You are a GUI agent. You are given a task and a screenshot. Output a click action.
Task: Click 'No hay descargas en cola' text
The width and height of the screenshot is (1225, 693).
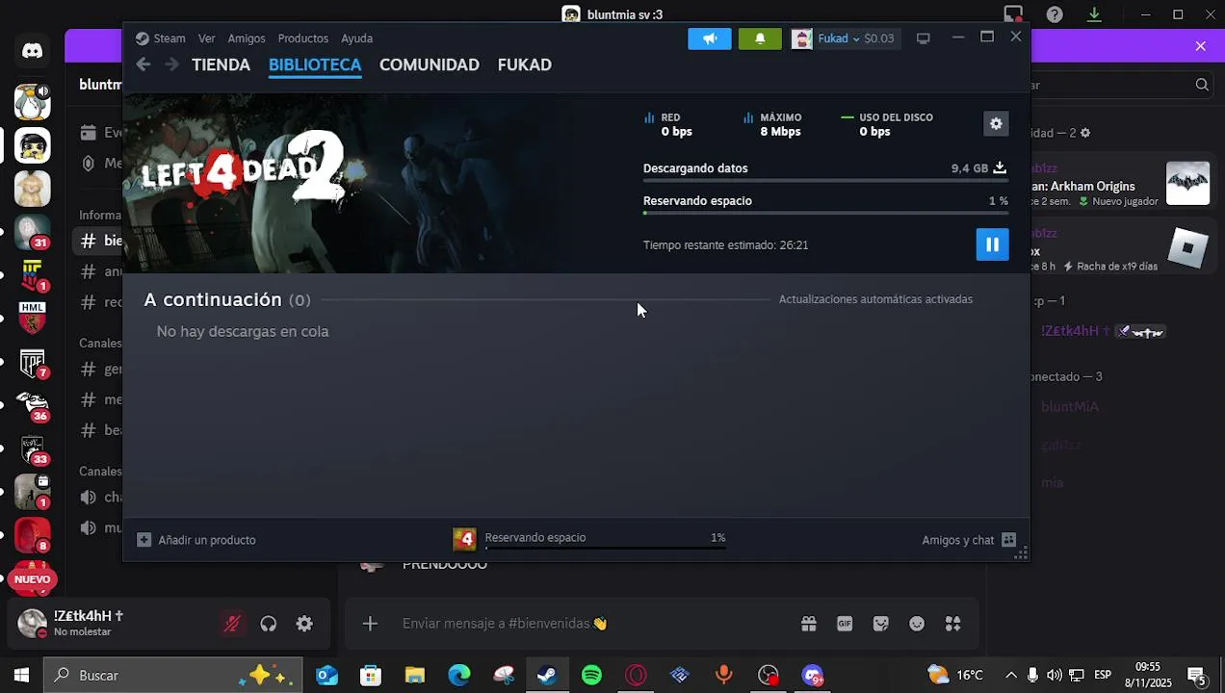243,331
